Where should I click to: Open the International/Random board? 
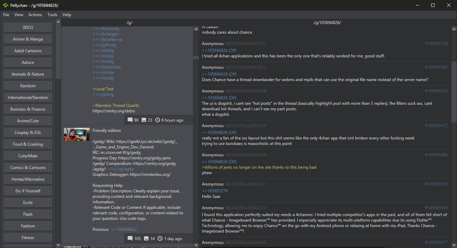[28, 98]
